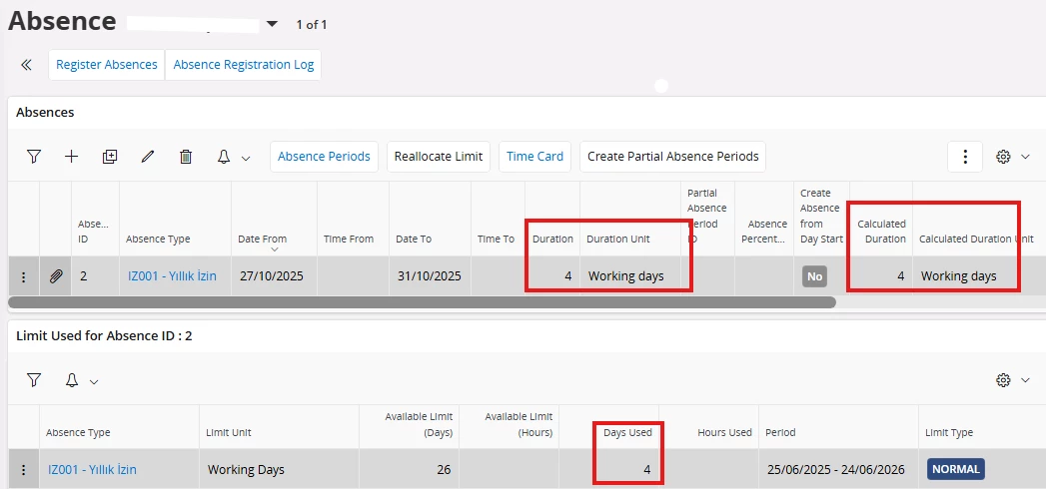Click Create Partial Absence Periods
This screenshot has width=1046, height=489.
pos(673,157)
